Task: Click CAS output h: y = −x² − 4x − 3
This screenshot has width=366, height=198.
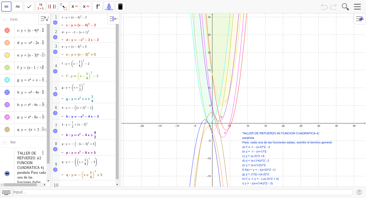Action: (x=82, y=117)
